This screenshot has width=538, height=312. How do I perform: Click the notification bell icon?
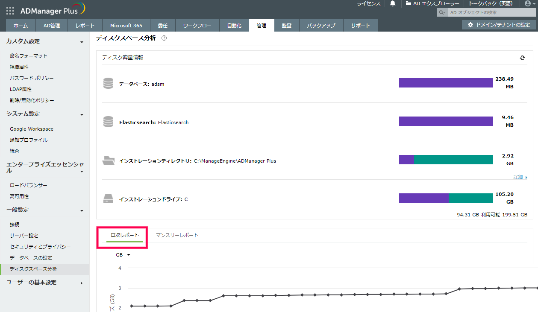click(x=393, y=3)
